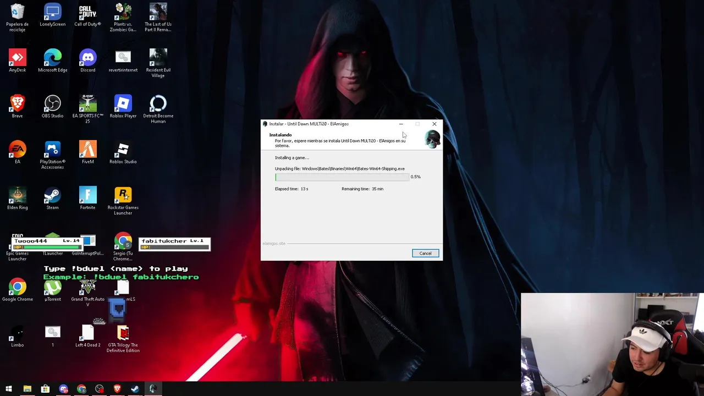This screenshot has width=704, height=396.
Task: Select the Microsoft Edge desktop icon
Action: pos(53,61)
